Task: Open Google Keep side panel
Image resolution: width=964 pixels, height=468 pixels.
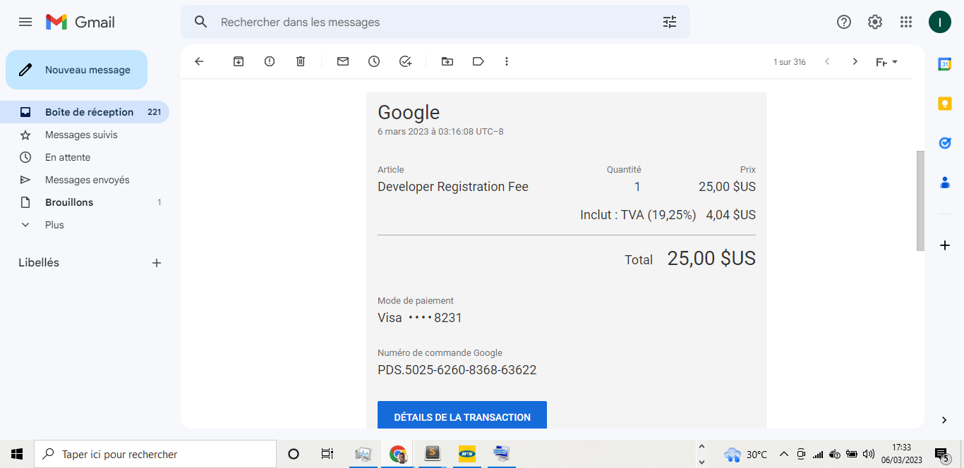Action: (x=945, y=104)
